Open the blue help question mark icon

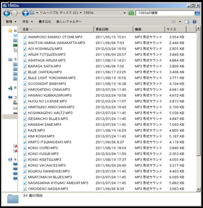pos(195,22)
